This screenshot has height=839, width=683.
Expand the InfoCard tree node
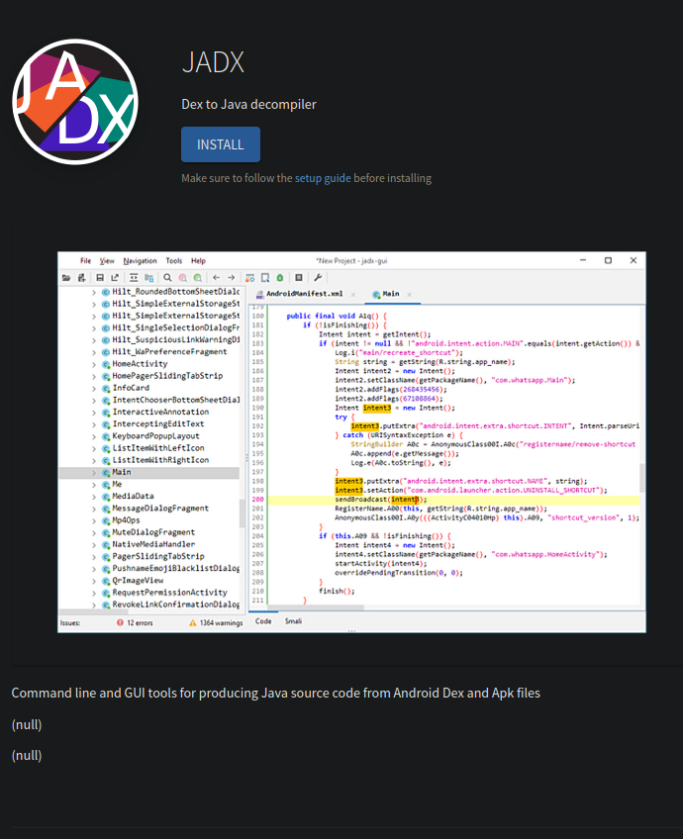pos(94,389)
